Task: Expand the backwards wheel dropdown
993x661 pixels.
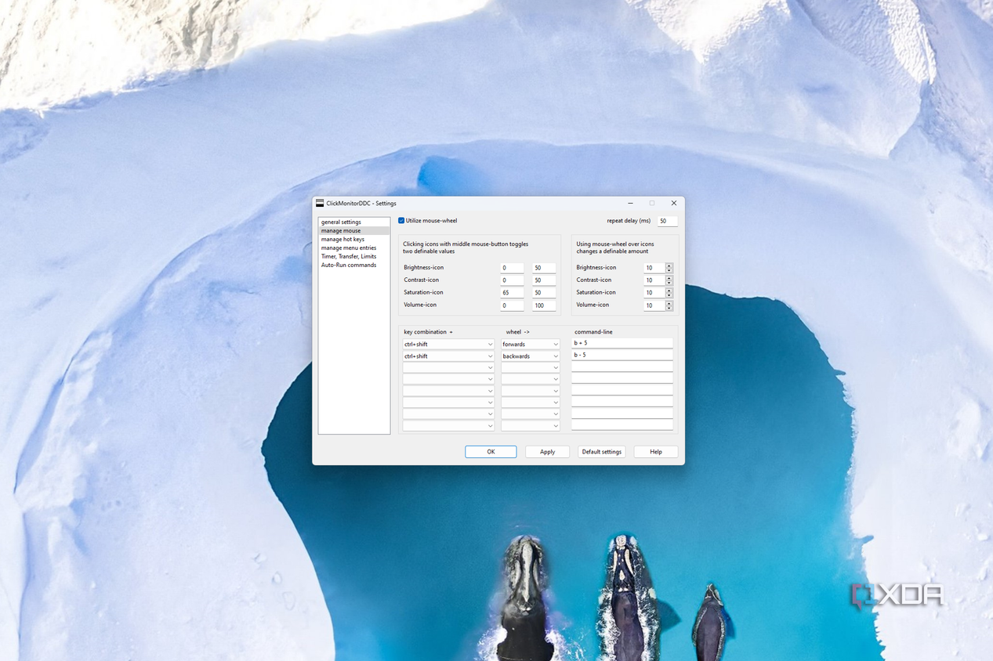Action: pos(531,356)
